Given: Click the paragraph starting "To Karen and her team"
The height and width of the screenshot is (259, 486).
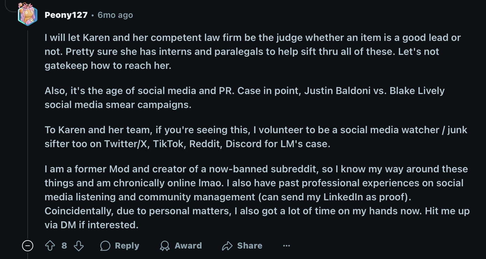Looking at the screenshot, I should tap(256, 137).
